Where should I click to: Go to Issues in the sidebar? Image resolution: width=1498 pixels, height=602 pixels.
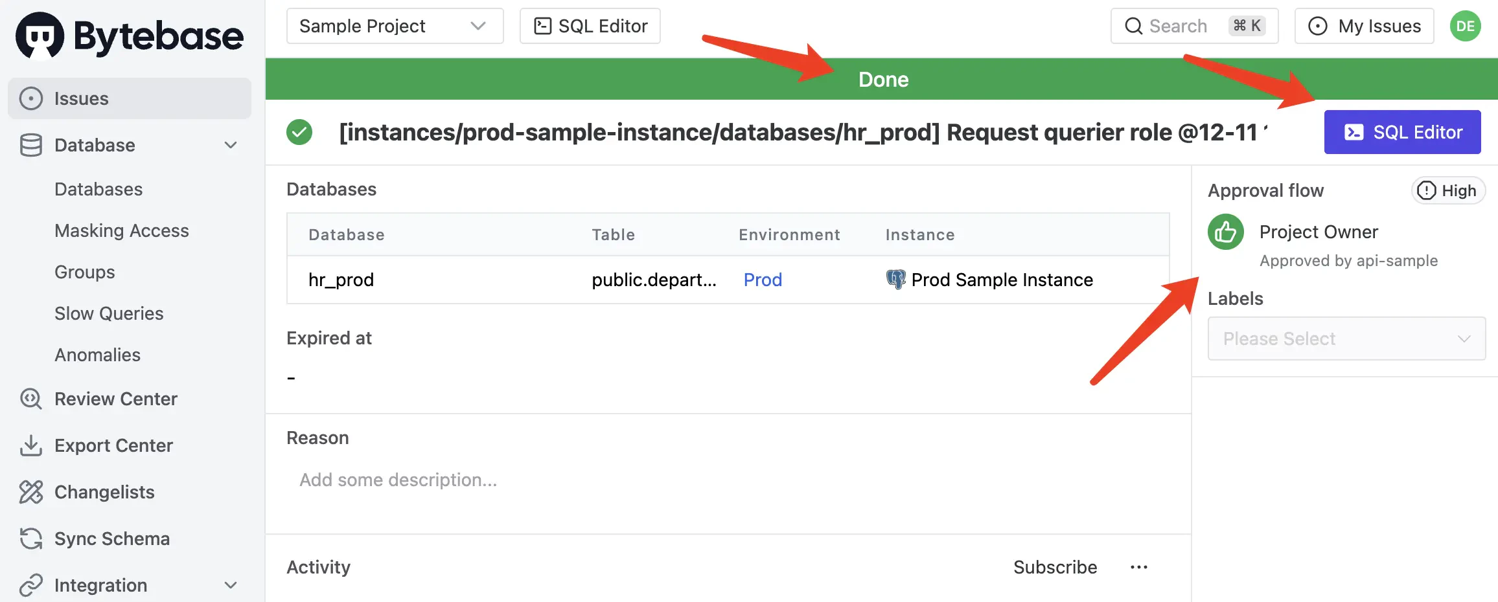tap(81, 98)
